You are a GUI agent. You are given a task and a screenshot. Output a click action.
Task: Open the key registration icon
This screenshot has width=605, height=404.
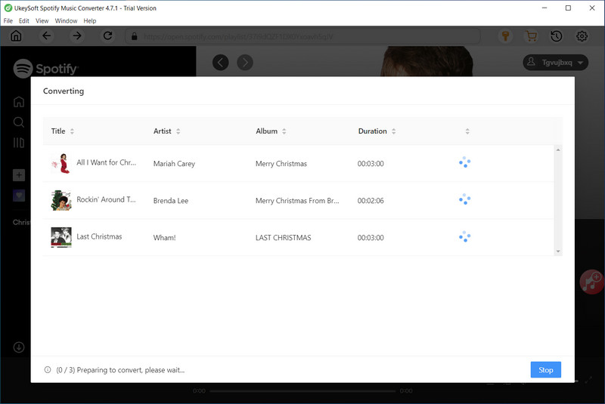[505, 36]
